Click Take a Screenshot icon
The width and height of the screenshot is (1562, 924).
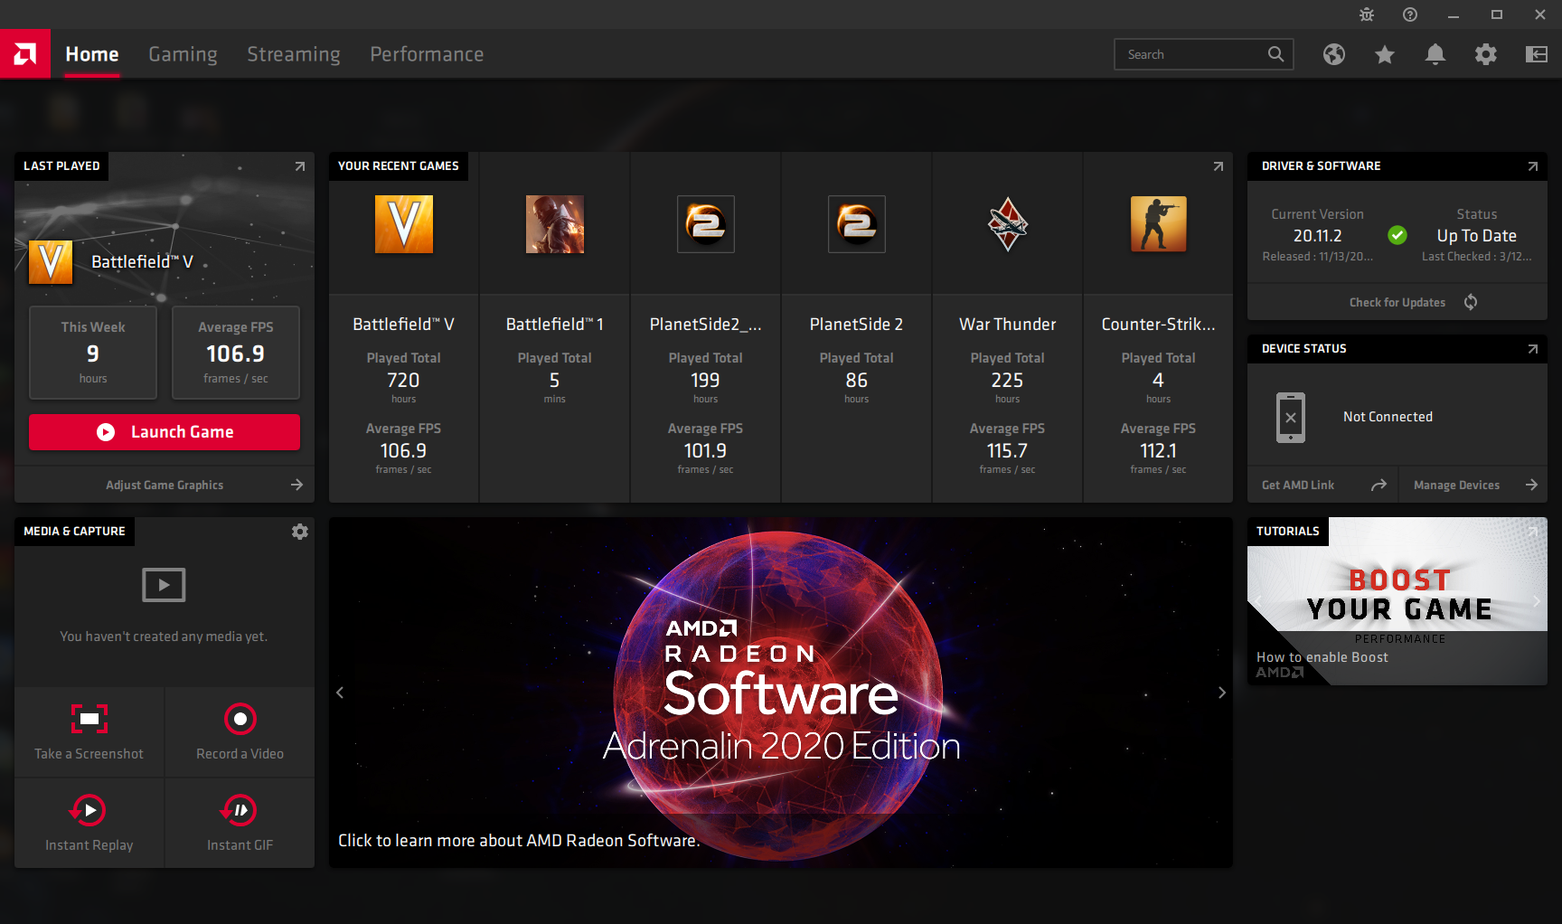[89, 720]
